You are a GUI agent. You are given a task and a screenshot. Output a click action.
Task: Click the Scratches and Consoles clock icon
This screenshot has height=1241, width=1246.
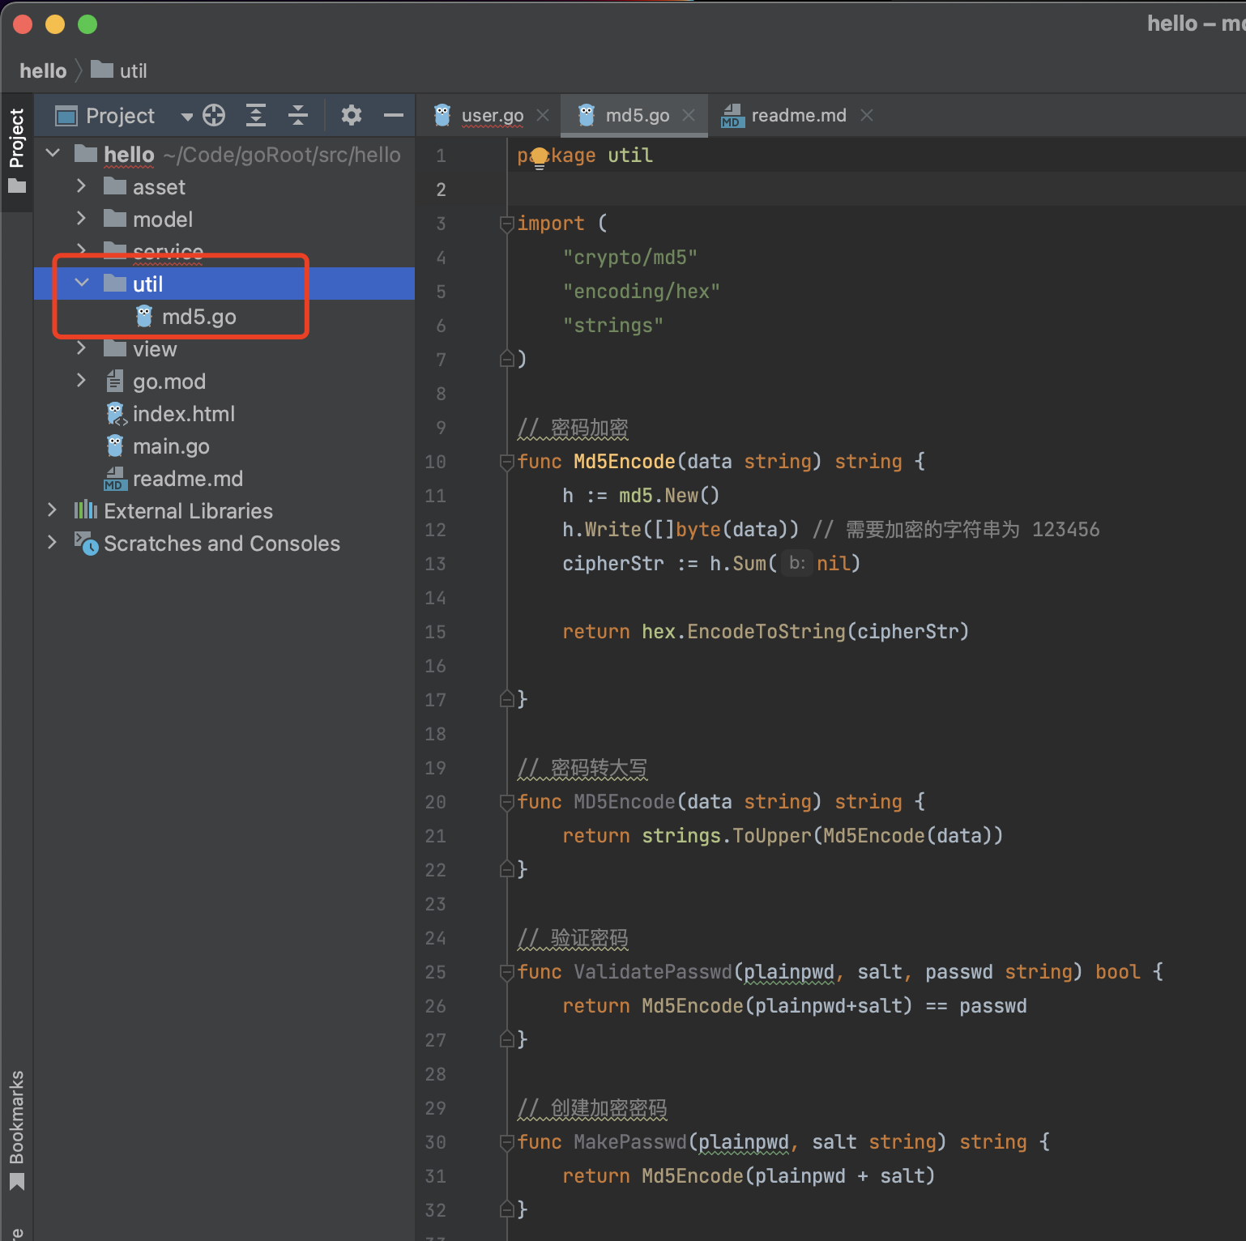click(86, 543)
